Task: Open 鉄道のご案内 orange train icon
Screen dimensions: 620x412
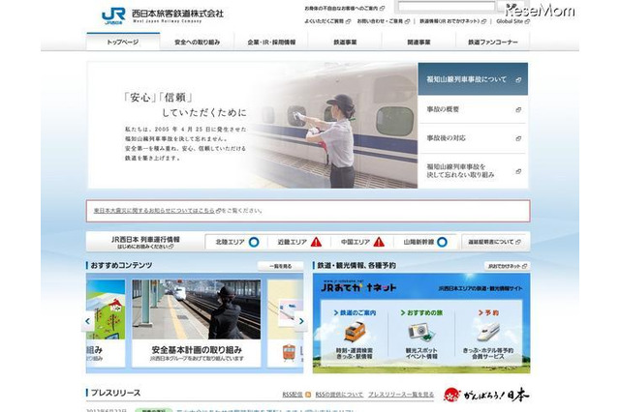Action: click(x=355, y=331)
